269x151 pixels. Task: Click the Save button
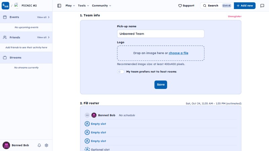(161, 85)
